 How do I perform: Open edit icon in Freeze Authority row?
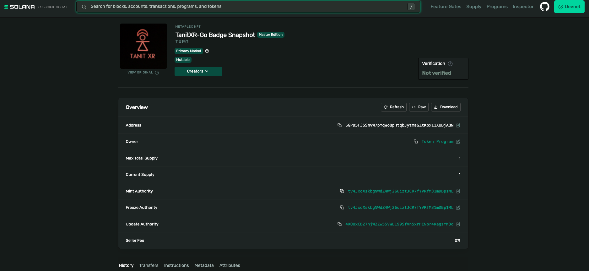tap(458, 208)
